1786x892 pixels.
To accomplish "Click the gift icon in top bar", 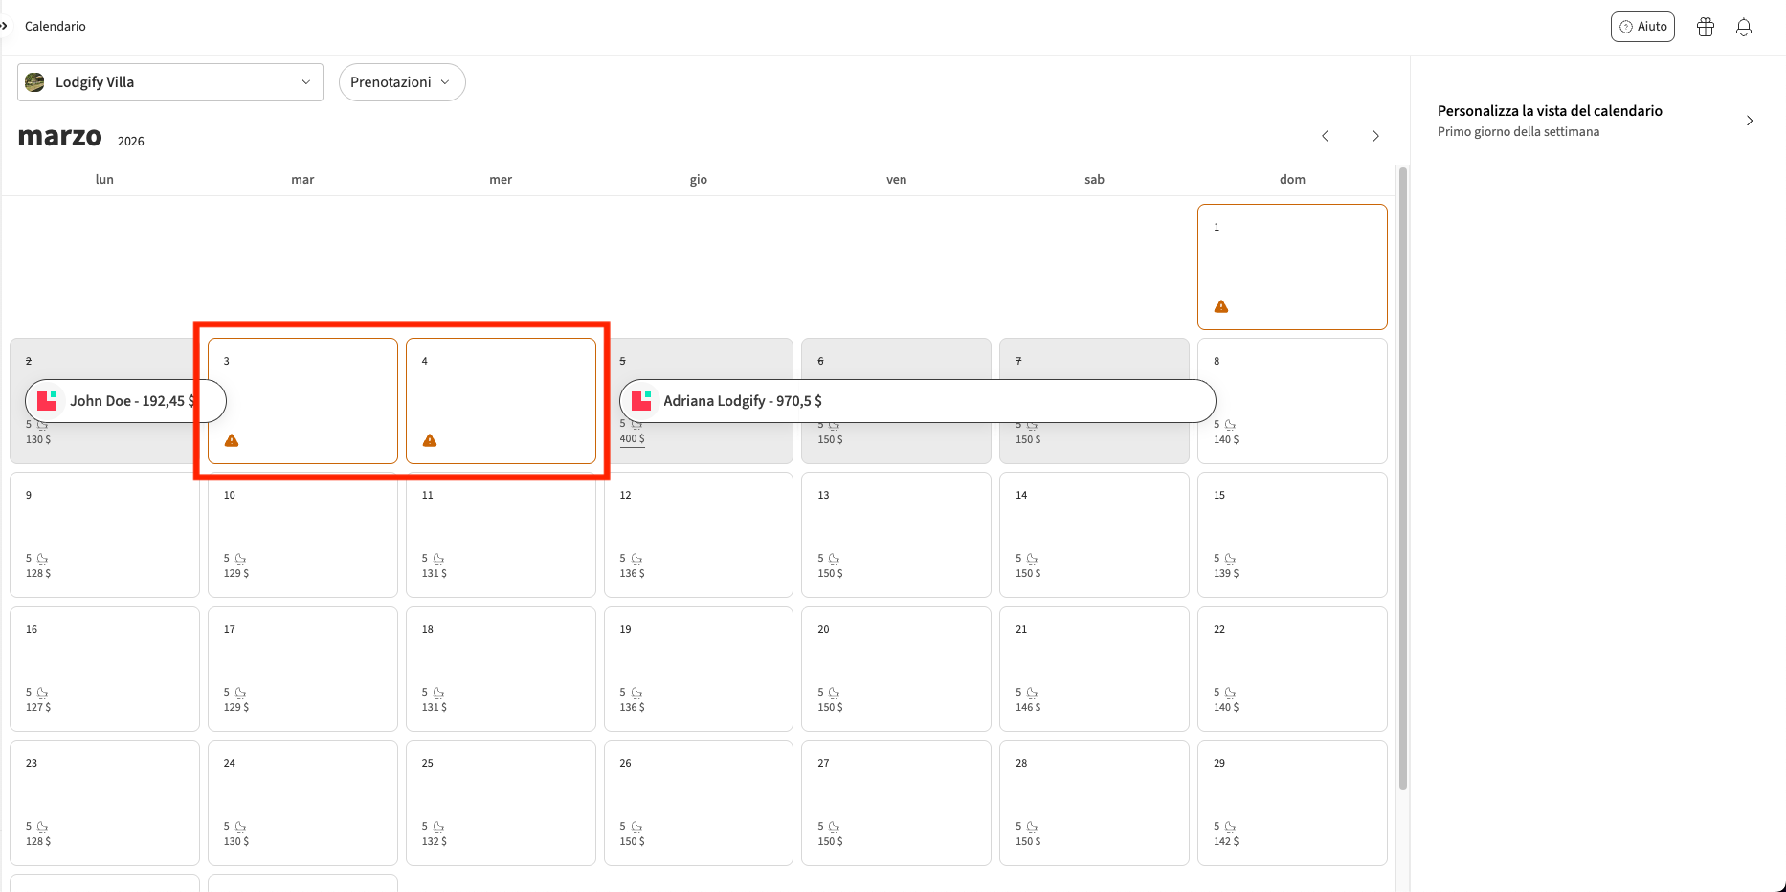I will (x=1706, y=27).
